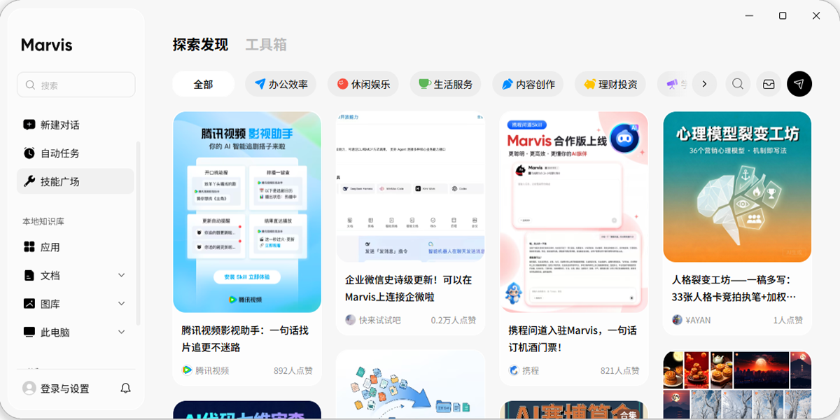
Task: Open 技能广场 in the sidebar
Action: pos(76,181)
